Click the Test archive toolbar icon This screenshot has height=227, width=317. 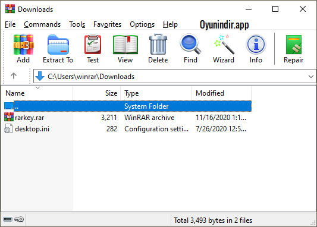point(93,45)
